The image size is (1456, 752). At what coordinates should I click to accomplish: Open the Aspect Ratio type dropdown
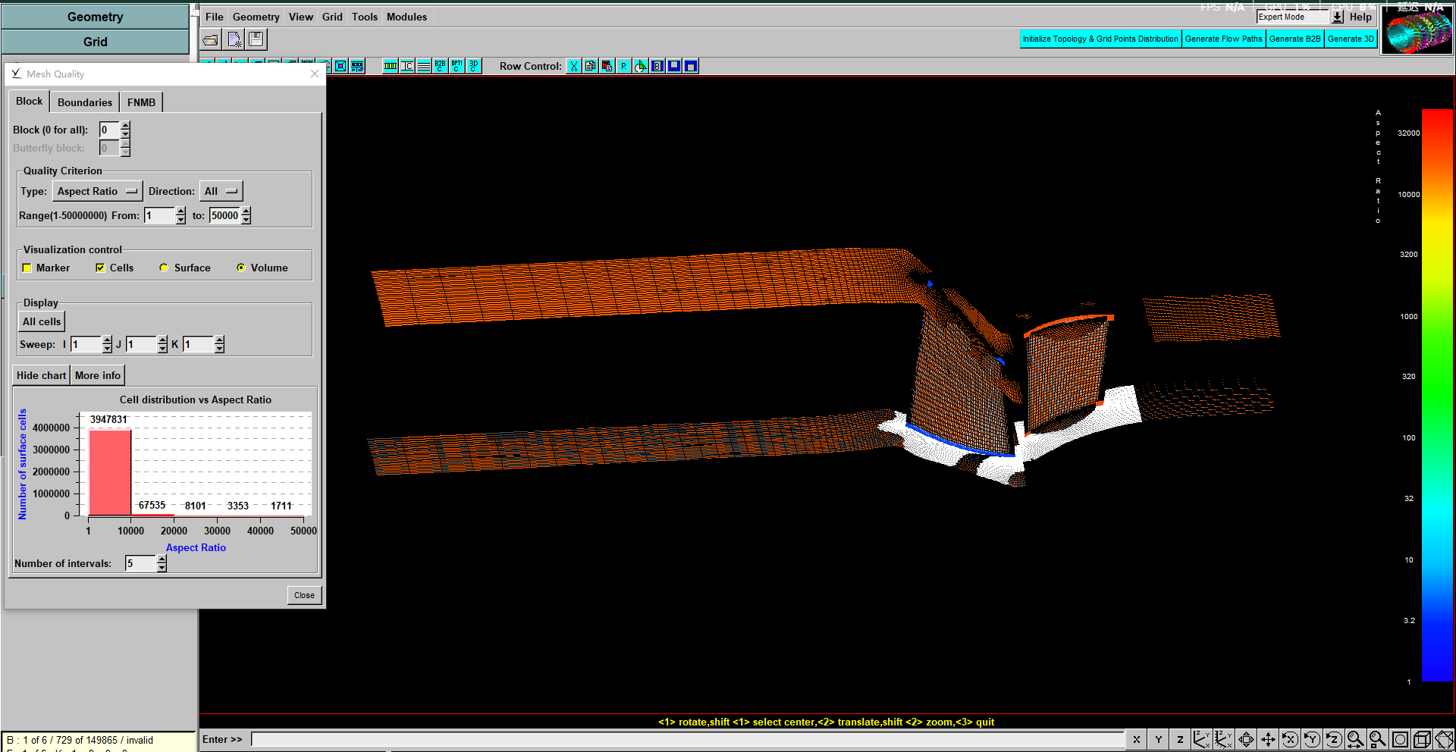(97, 192)
